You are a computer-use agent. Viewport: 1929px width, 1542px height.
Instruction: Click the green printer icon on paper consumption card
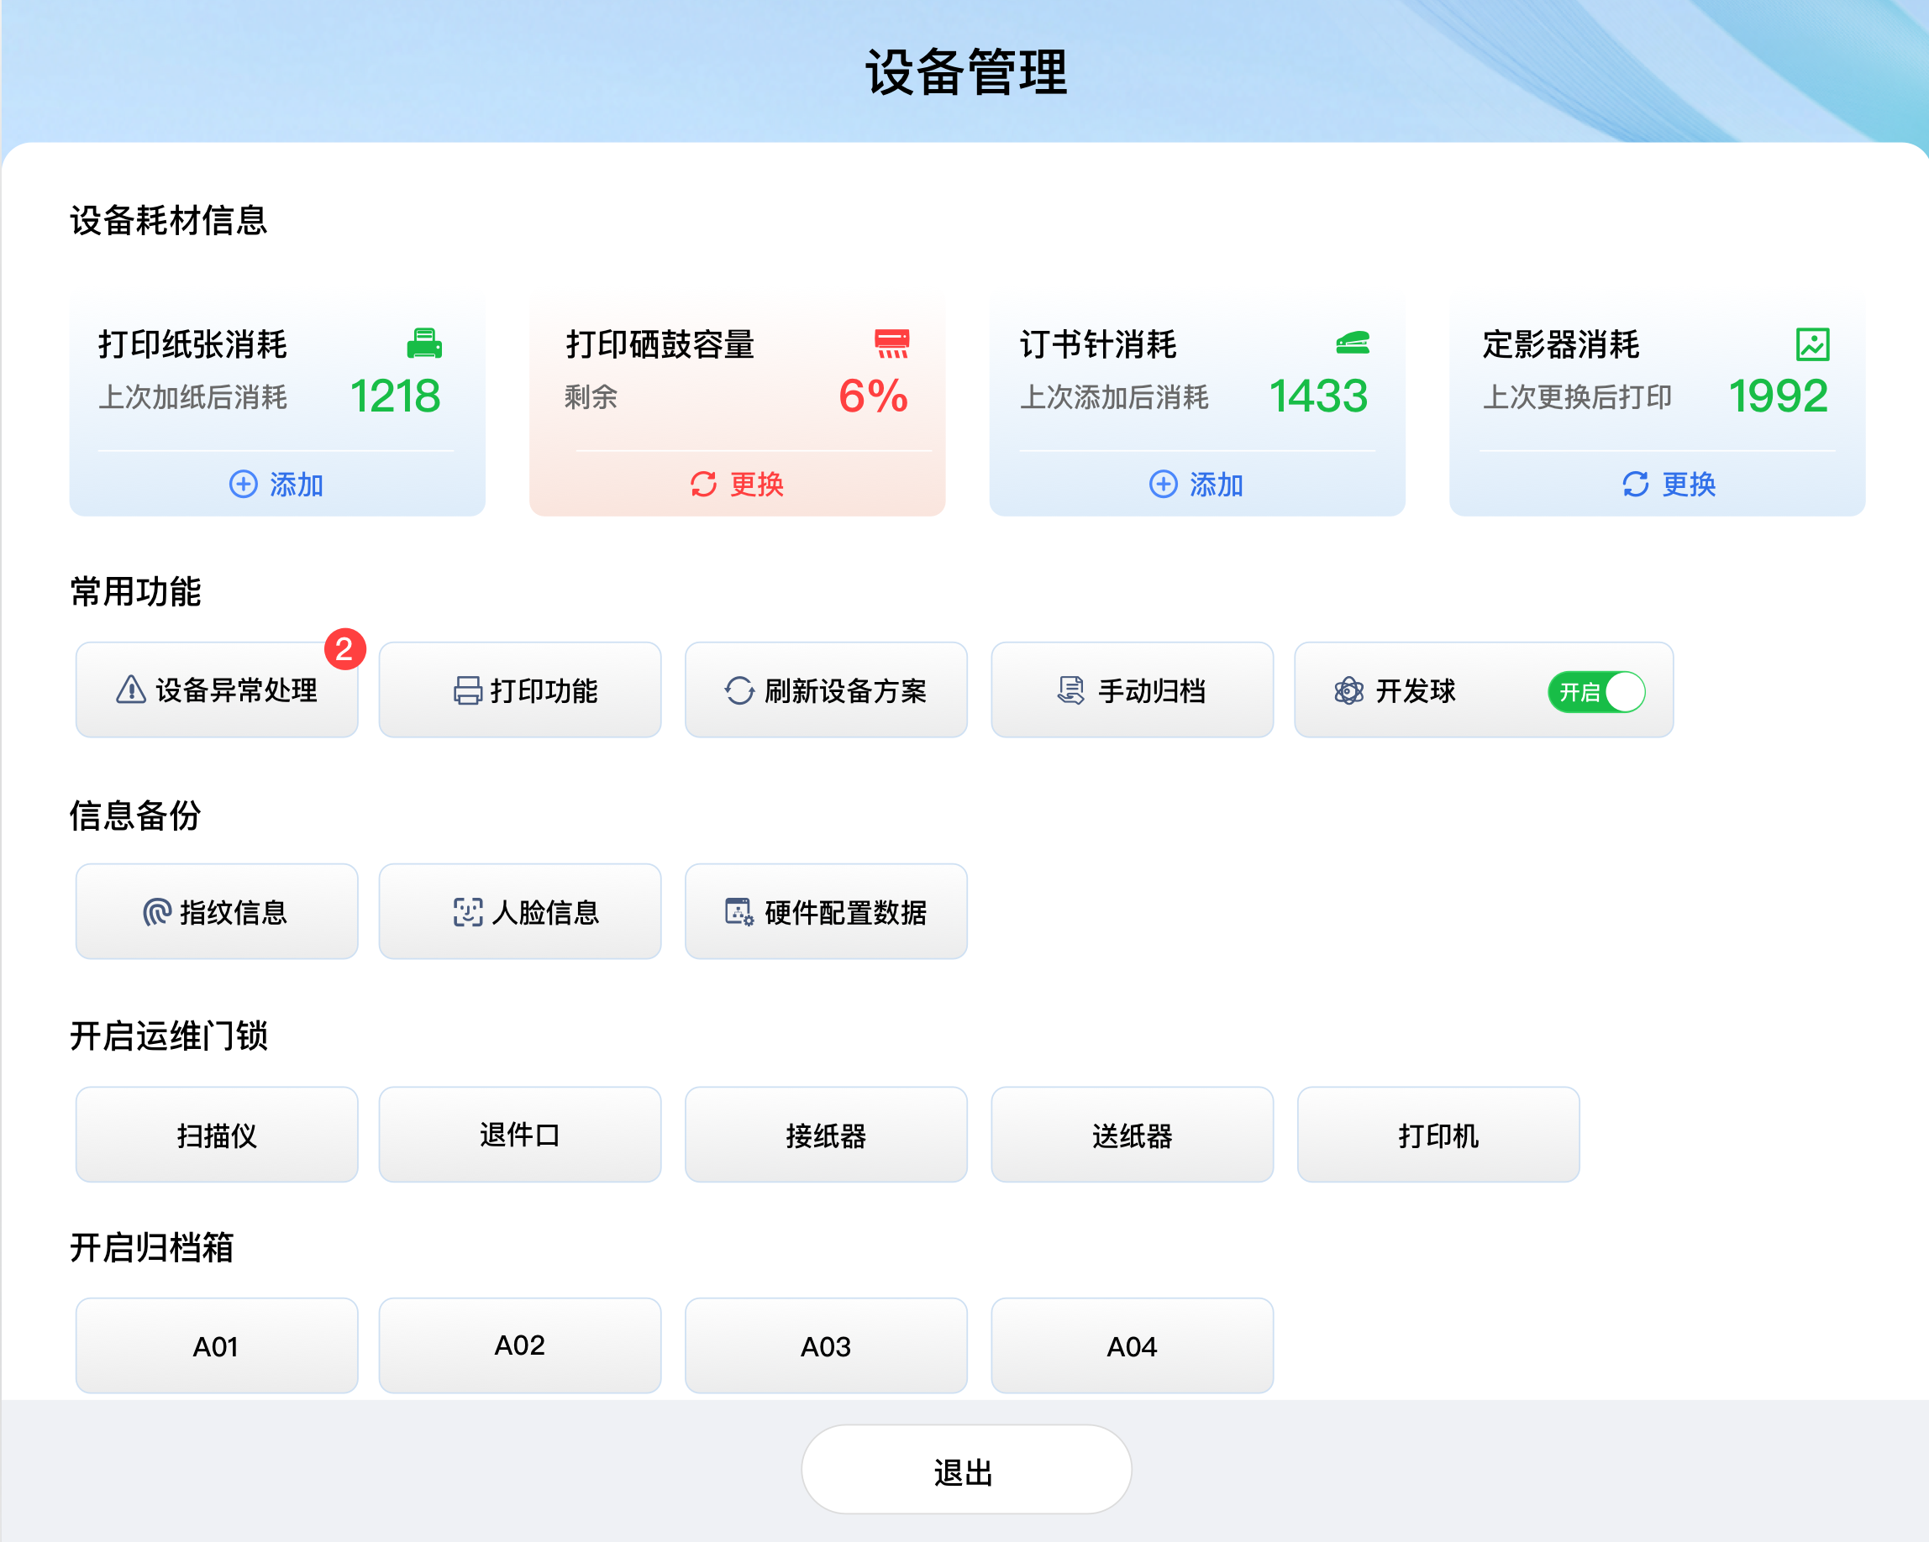424,344
